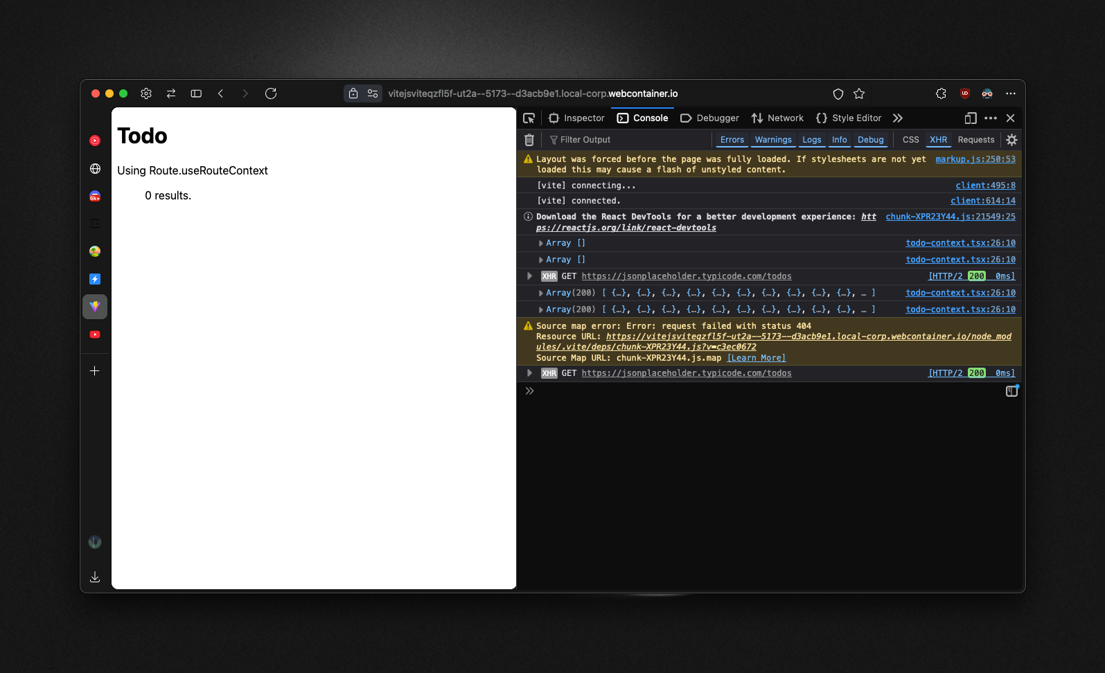
Task: Toggle the sidebar panel icon
Action: (x=196, y=93)
